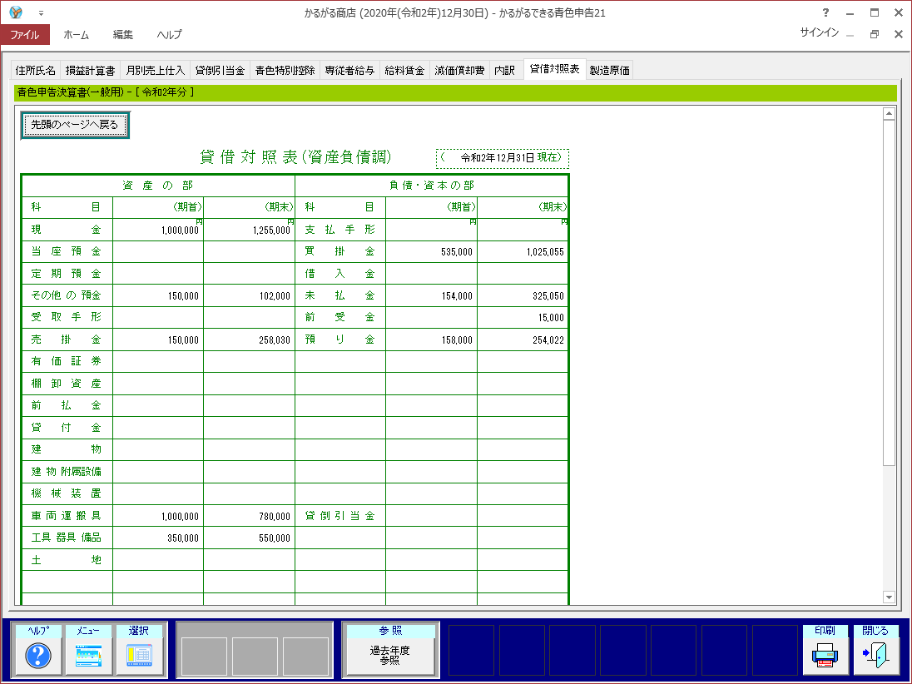
Task: Switch to the 貸倒引当金 tab
Action: (x=220, y=71)
